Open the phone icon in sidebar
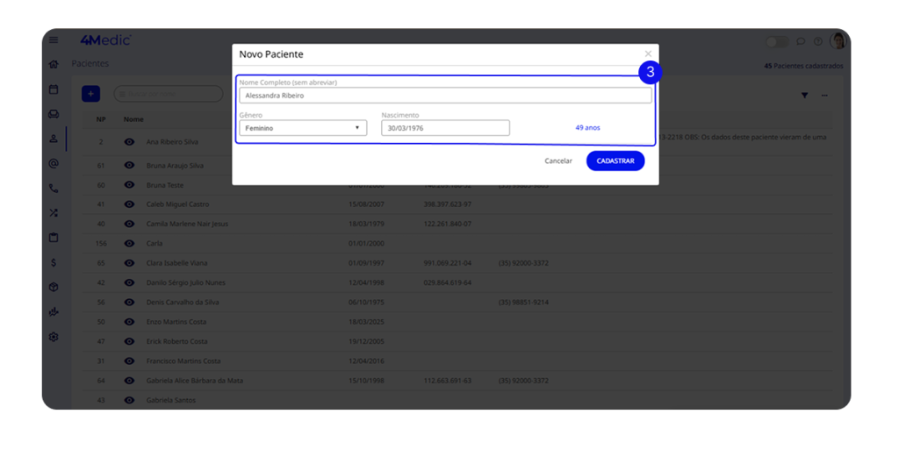899x471 pixels. pyautogui.click(x=54, y=188)
